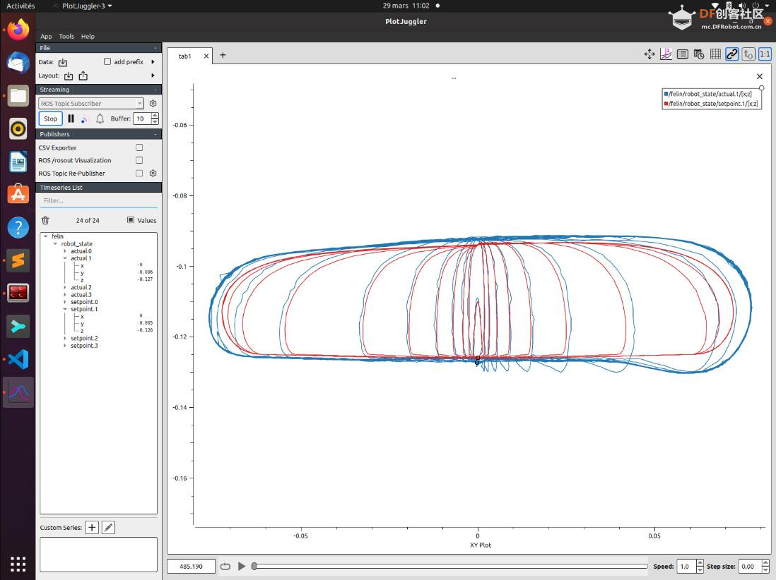The height and width of the screenshot is (580, 776).
Task: Expand the setpoint.3 tree node
Action: (65, 346)
